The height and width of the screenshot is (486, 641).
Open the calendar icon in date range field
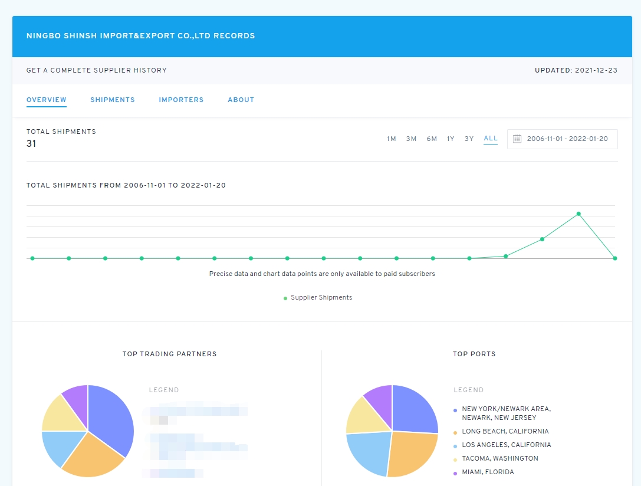click(x=517, y=139)
